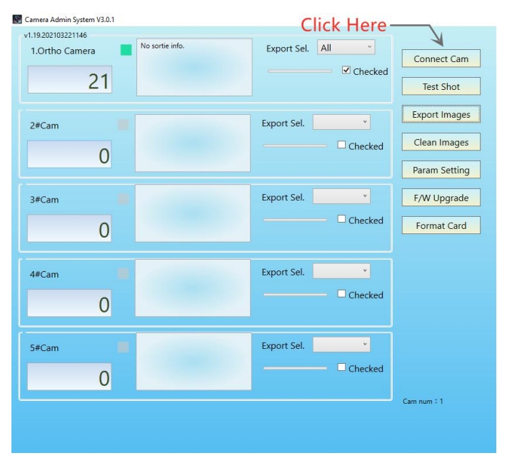Click the Camera Admin System title icon
The width and height of the screenshot is (517, 473).
click(x=17, y=19)
